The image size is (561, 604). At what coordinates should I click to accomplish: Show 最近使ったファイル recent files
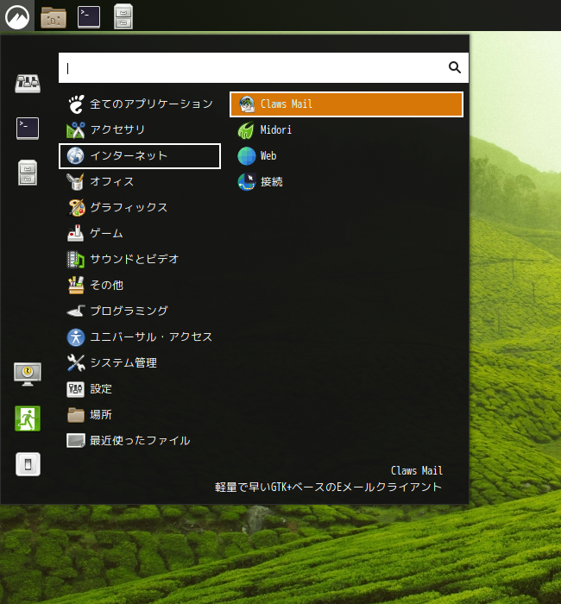[x=140, y=441]
